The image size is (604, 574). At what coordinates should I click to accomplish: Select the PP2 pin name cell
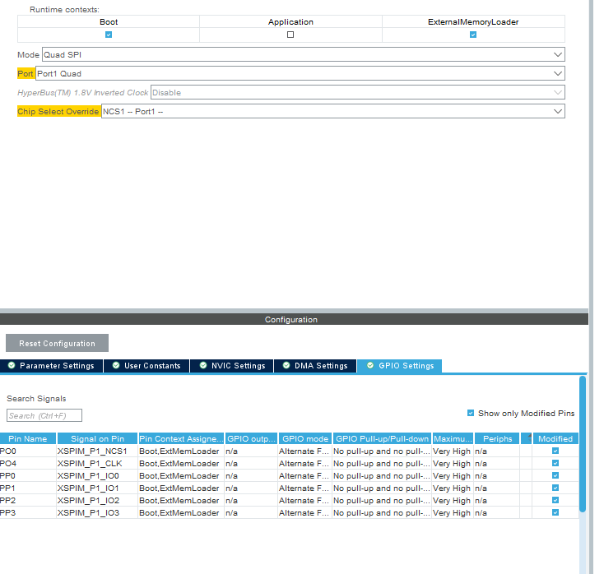point(28,500)
